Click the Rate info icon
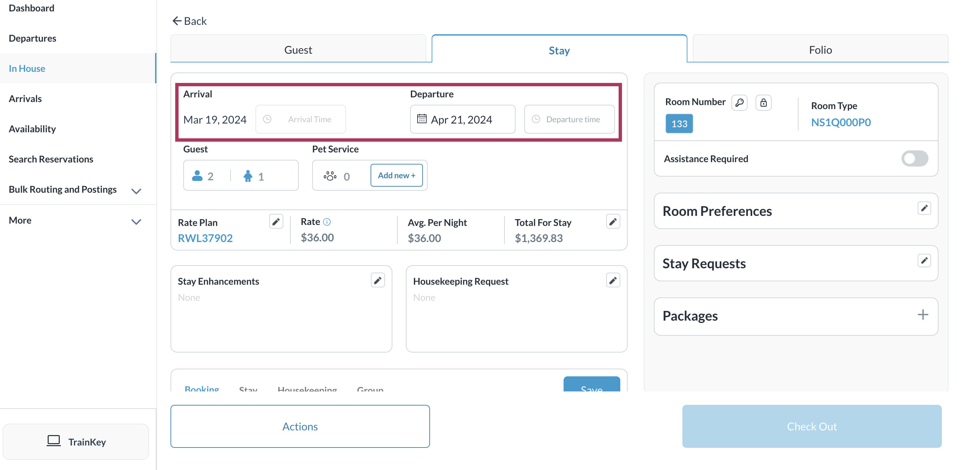 point(327,222)
